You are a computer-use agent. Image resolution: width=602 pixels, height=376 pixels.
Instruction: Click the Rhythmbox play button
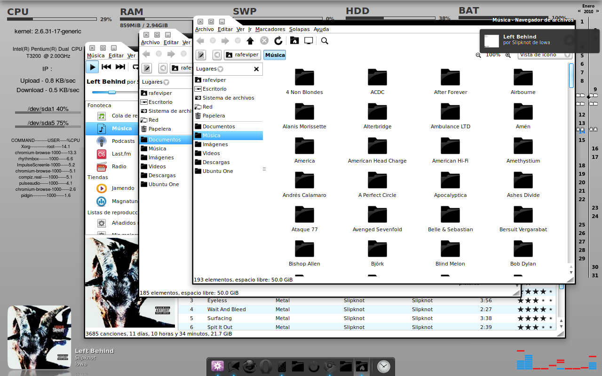[x=92, y=67]
